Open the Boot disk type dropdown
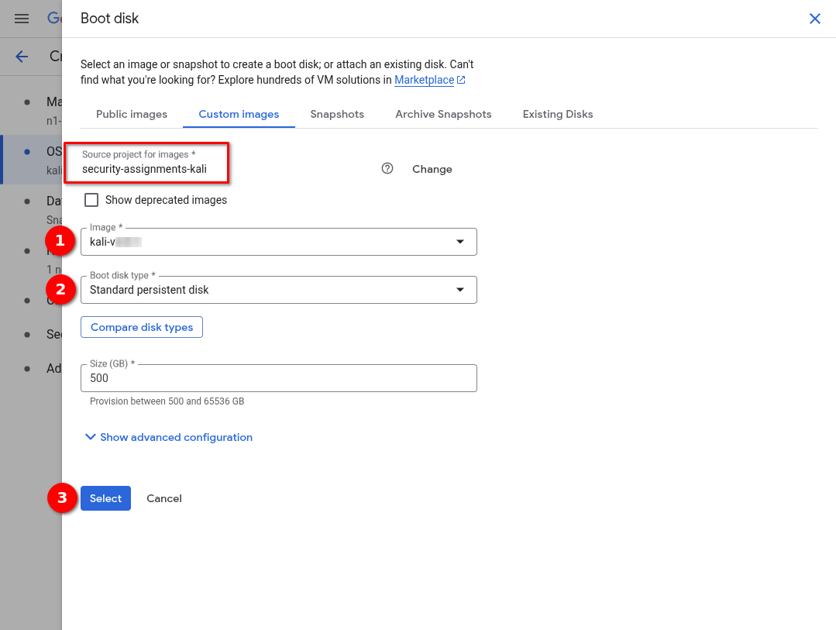836x630 pixels. tap(279, 290)
